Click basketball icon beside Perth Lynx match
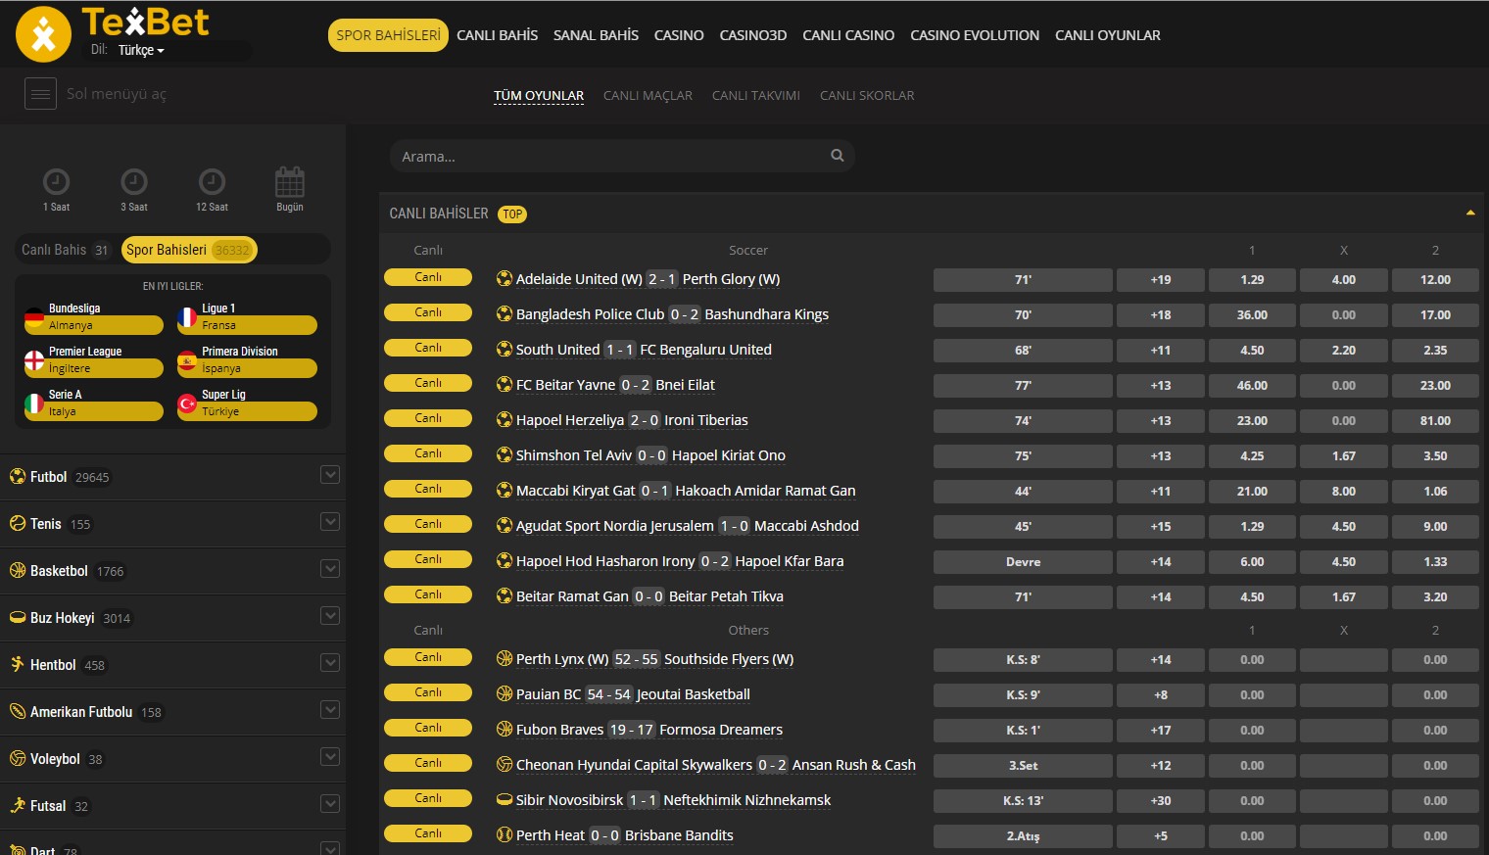Screen dimensions: 1489x855 click(504, 658)
